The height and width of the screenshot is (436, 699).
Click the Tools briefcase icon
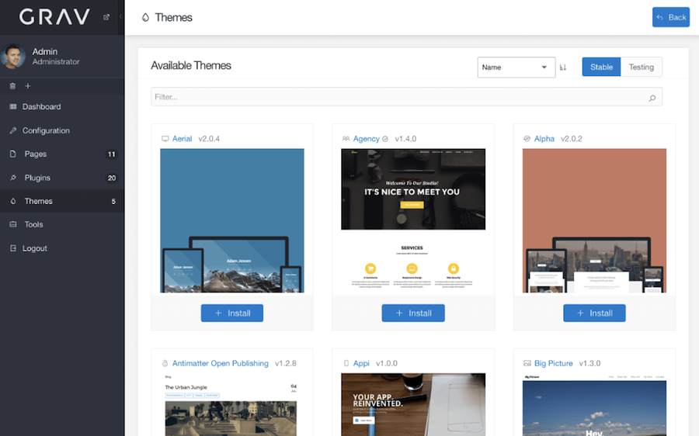click(13, 224)
